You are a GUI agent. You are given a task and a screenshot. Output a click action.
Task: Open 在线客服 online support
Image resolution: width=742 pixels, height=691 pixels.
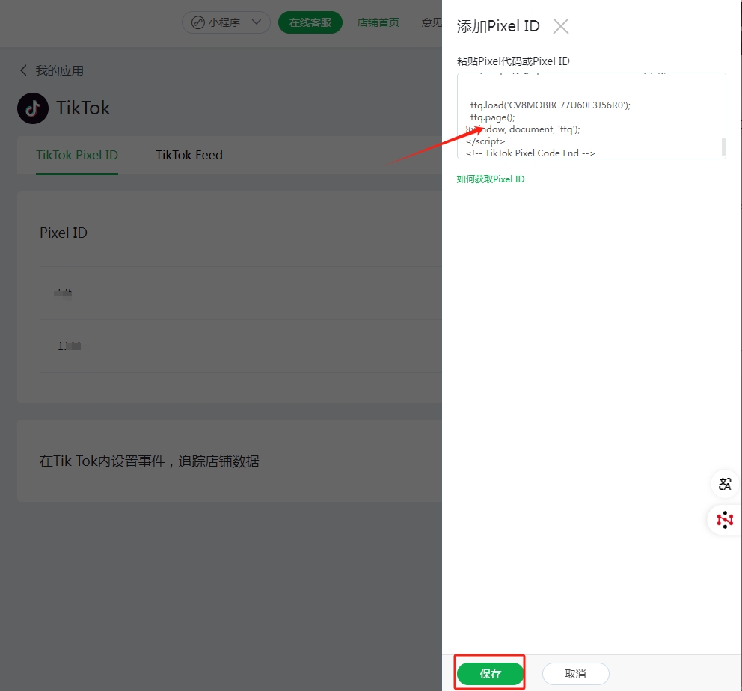(310, 22)
